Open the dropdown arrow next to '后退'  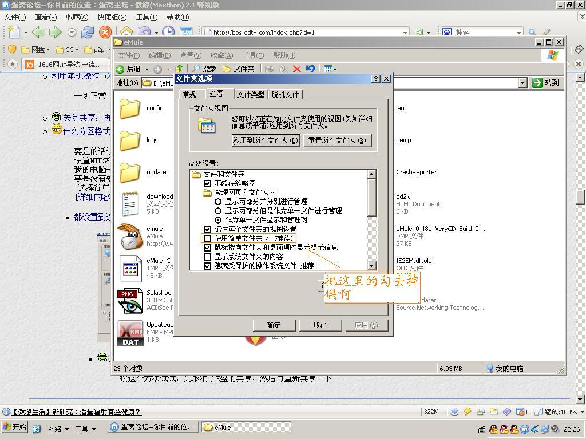tap(147, 69)
